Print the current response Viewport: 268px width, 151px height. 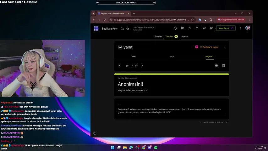tap(216, 65)
